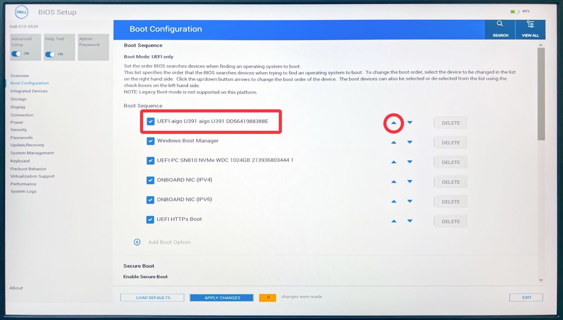563x320 pixels.
Task: Click the vertical scrollbar thumb
Action: click(541, 94)
